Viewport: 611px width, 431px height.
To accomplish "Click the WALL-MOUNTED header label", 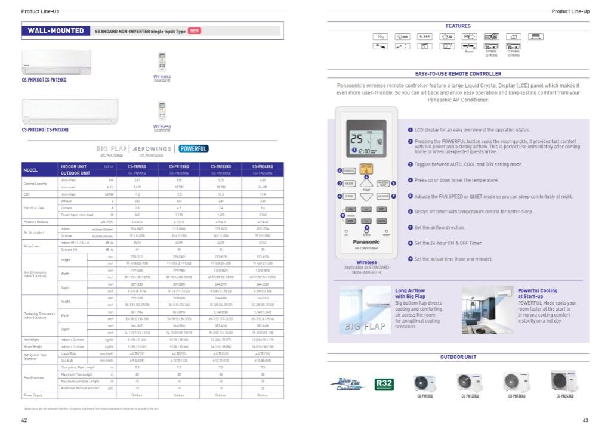I will click(x=55, y=30).
